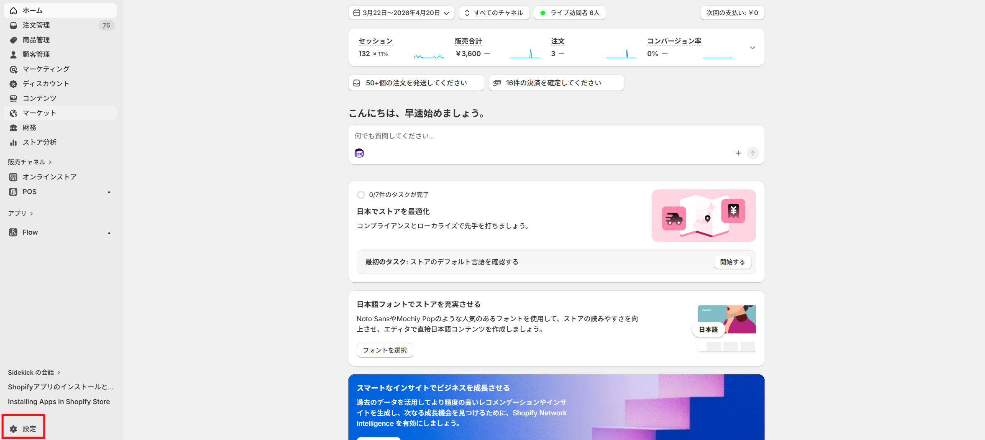
Task: Open the 顧客管理 customers icon
Action: tap(13, 54)
